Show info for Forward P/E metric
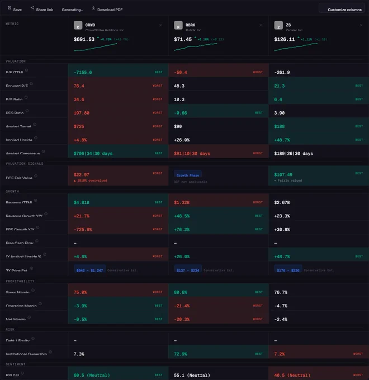The height and width of the screenshot is (380, 369). (31, 84)
